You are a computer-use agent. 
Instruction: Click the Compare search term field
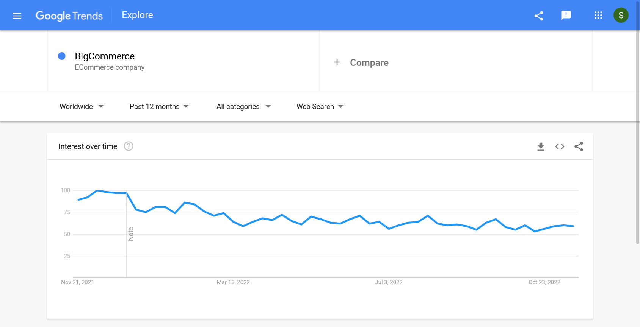tap(369, 63)
